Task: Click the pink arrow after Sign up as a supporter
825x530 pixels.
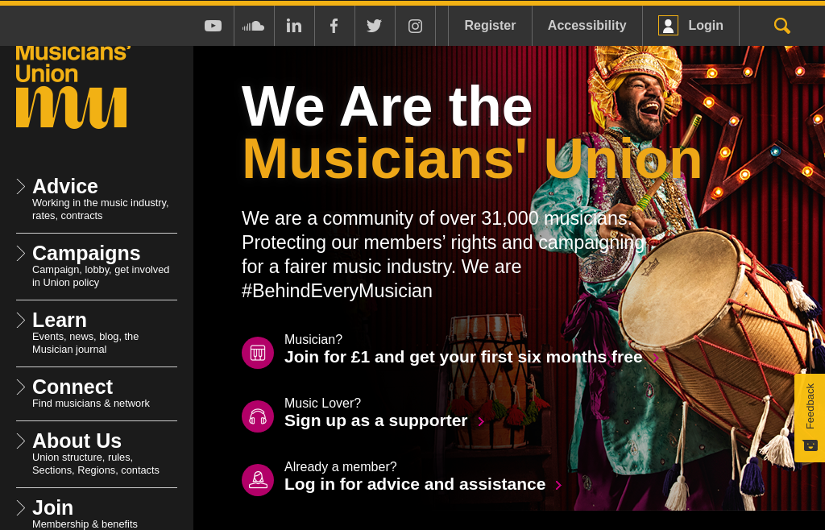Action: click(x=481, y=421)
